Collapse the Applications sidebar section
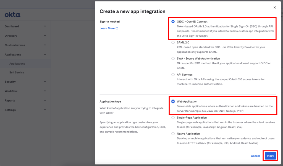The width and height of the screenshot is (283, 166). click(45, 55)
